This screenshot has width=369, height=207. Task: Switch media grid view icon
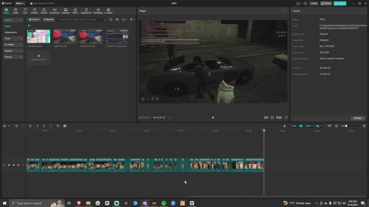[x=117, y=20]
